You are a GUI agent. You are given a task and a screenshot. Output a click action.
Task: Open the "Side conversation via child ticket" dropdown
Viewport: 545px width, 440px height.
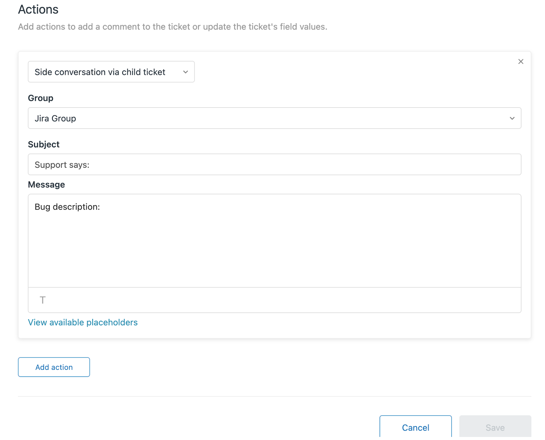pyautogui.click(x=111, y=72)
